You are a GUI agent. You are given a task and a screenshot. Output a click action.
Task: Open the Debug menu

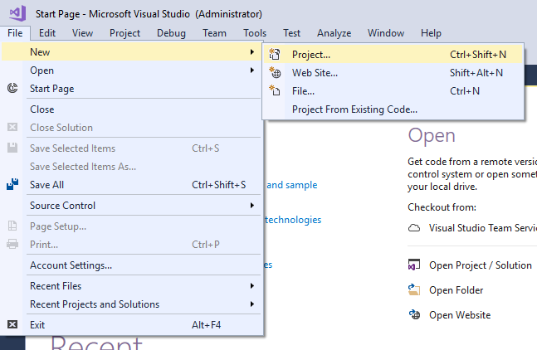171,33
